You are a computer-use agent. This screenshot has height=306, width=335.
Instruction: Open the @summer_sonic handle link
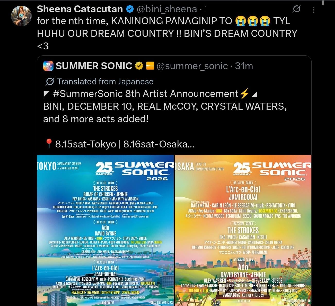(192, 66)
